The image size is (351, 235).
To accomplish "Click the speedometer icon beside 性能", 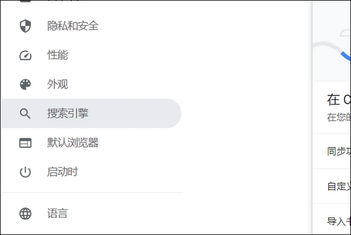I will point(25,55).
